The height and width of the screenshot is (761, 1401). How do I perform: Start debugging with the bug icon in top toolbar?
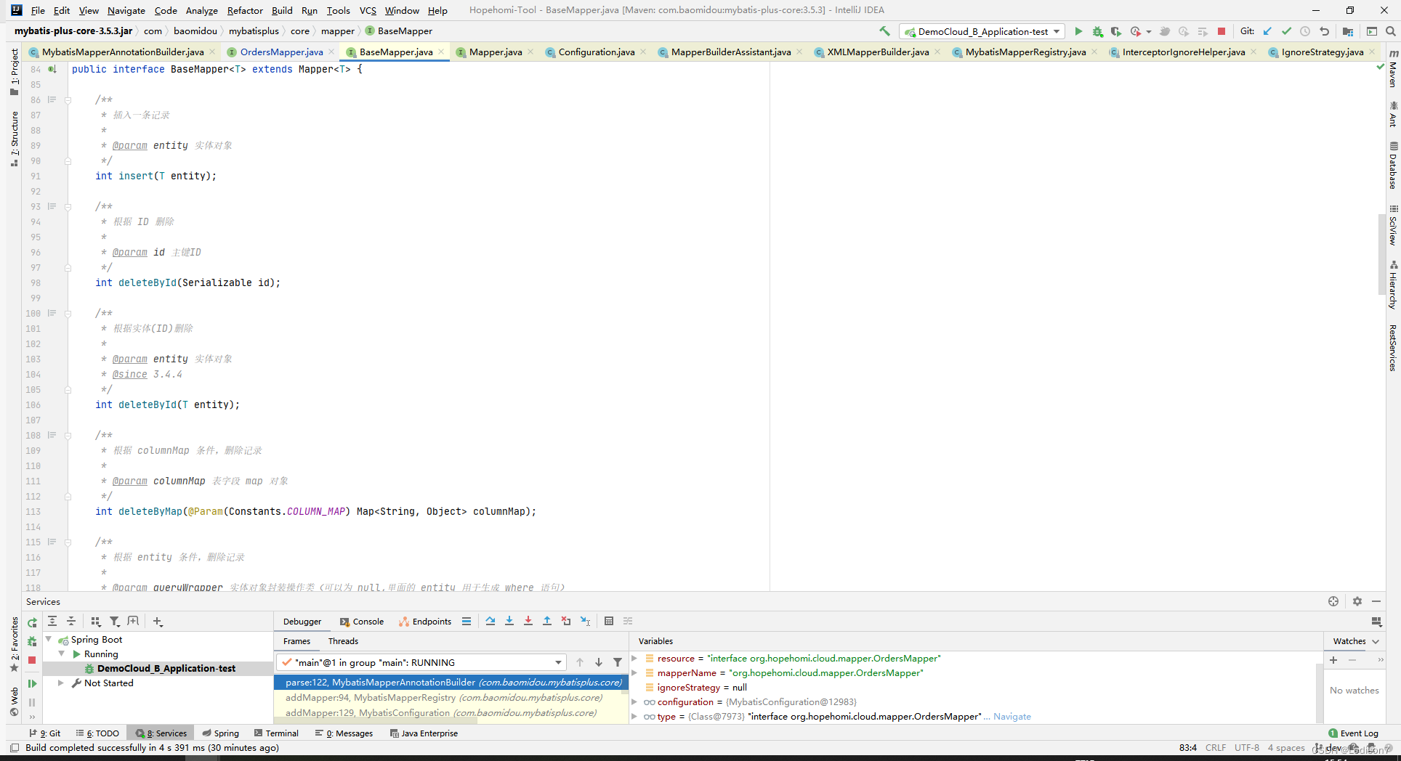[x=1097, y=31]
